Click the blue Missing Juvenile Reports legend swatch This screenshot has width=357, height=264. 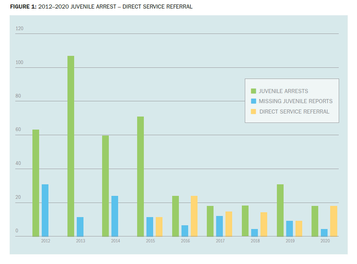[253, 101]
